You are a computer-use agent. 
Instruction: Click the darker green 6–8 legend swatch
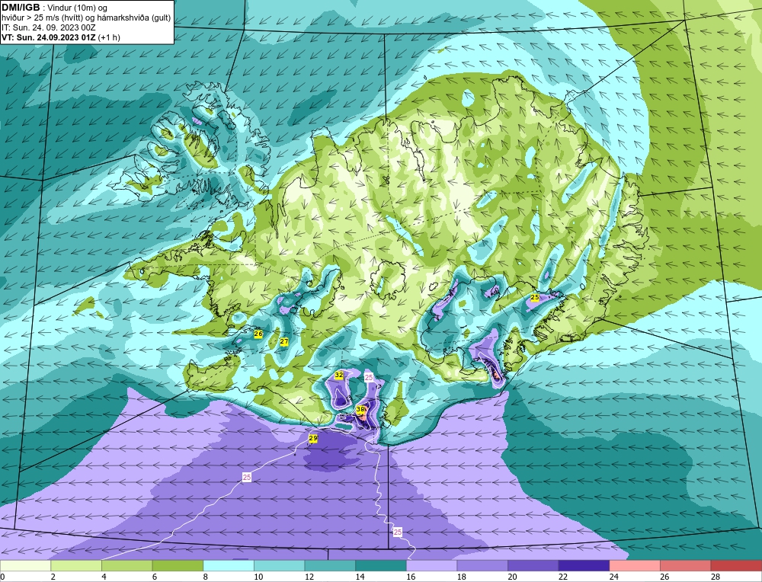click(178, 566)
